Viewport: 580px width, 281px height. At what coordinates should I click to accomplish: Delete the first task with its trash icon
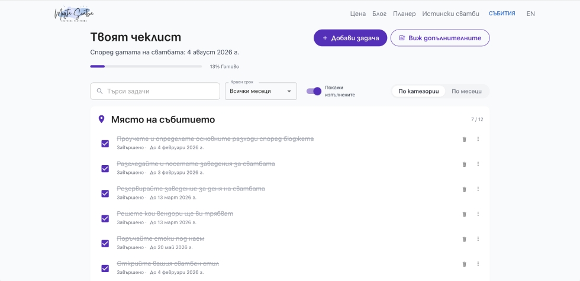pos(464,140)
